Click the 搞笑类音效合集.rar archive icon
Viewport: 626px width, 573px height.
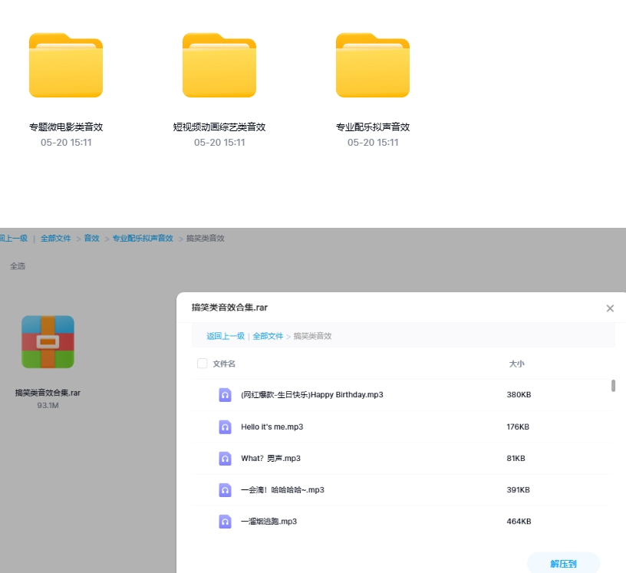48,342
